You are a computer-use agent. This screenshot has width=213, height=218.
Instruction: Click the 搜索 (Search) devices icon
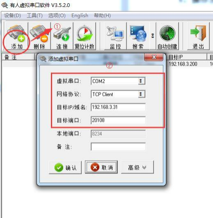pos(138,37)
